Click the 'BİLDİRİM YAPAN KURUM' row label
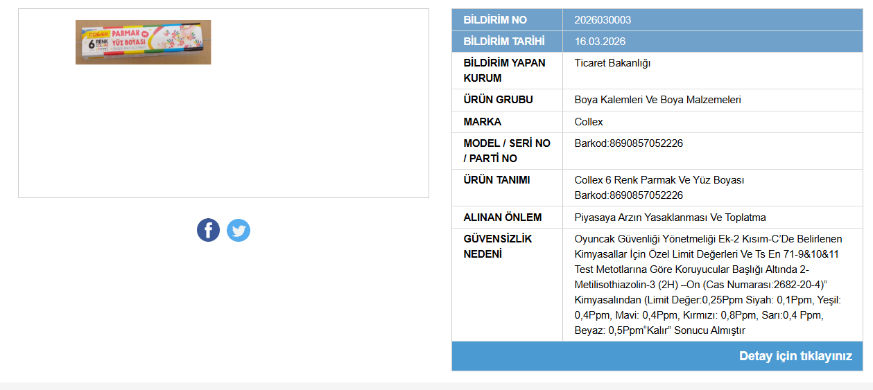Screen dimensions: 873x390 point(504,70)
